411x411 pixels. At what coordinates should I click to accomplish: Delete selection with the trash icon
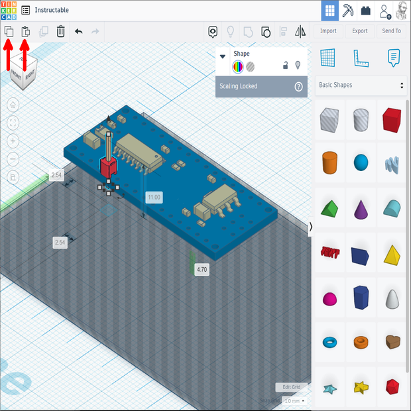(60, 31)
